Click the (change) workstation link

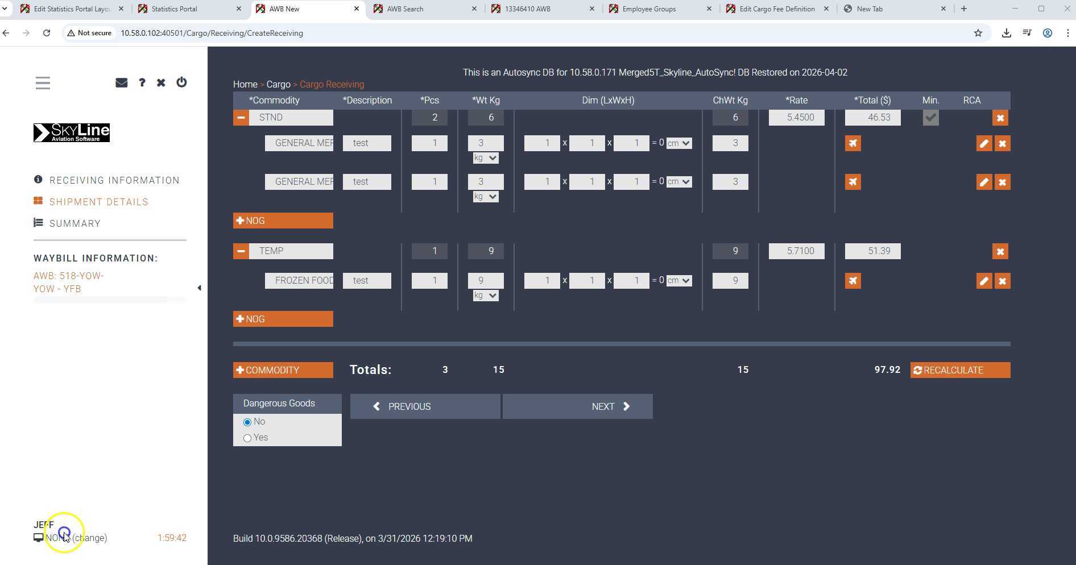click(x=89, y=538)
